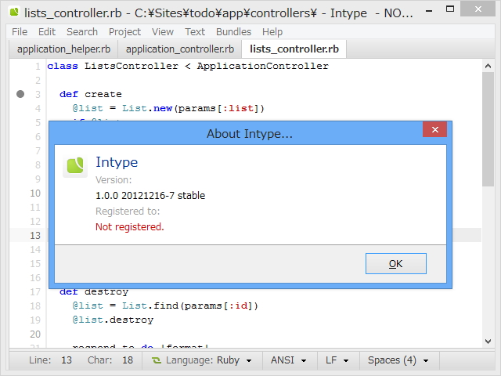
Task: Open the Search menu
Action: point(82,32)
